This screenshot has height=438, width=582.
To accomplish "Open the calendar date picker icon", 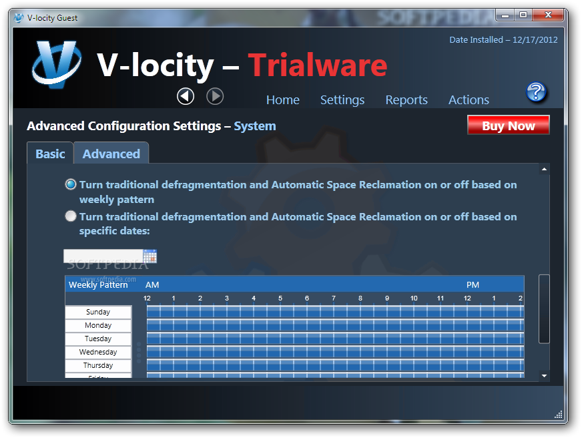I will point(150,256).
